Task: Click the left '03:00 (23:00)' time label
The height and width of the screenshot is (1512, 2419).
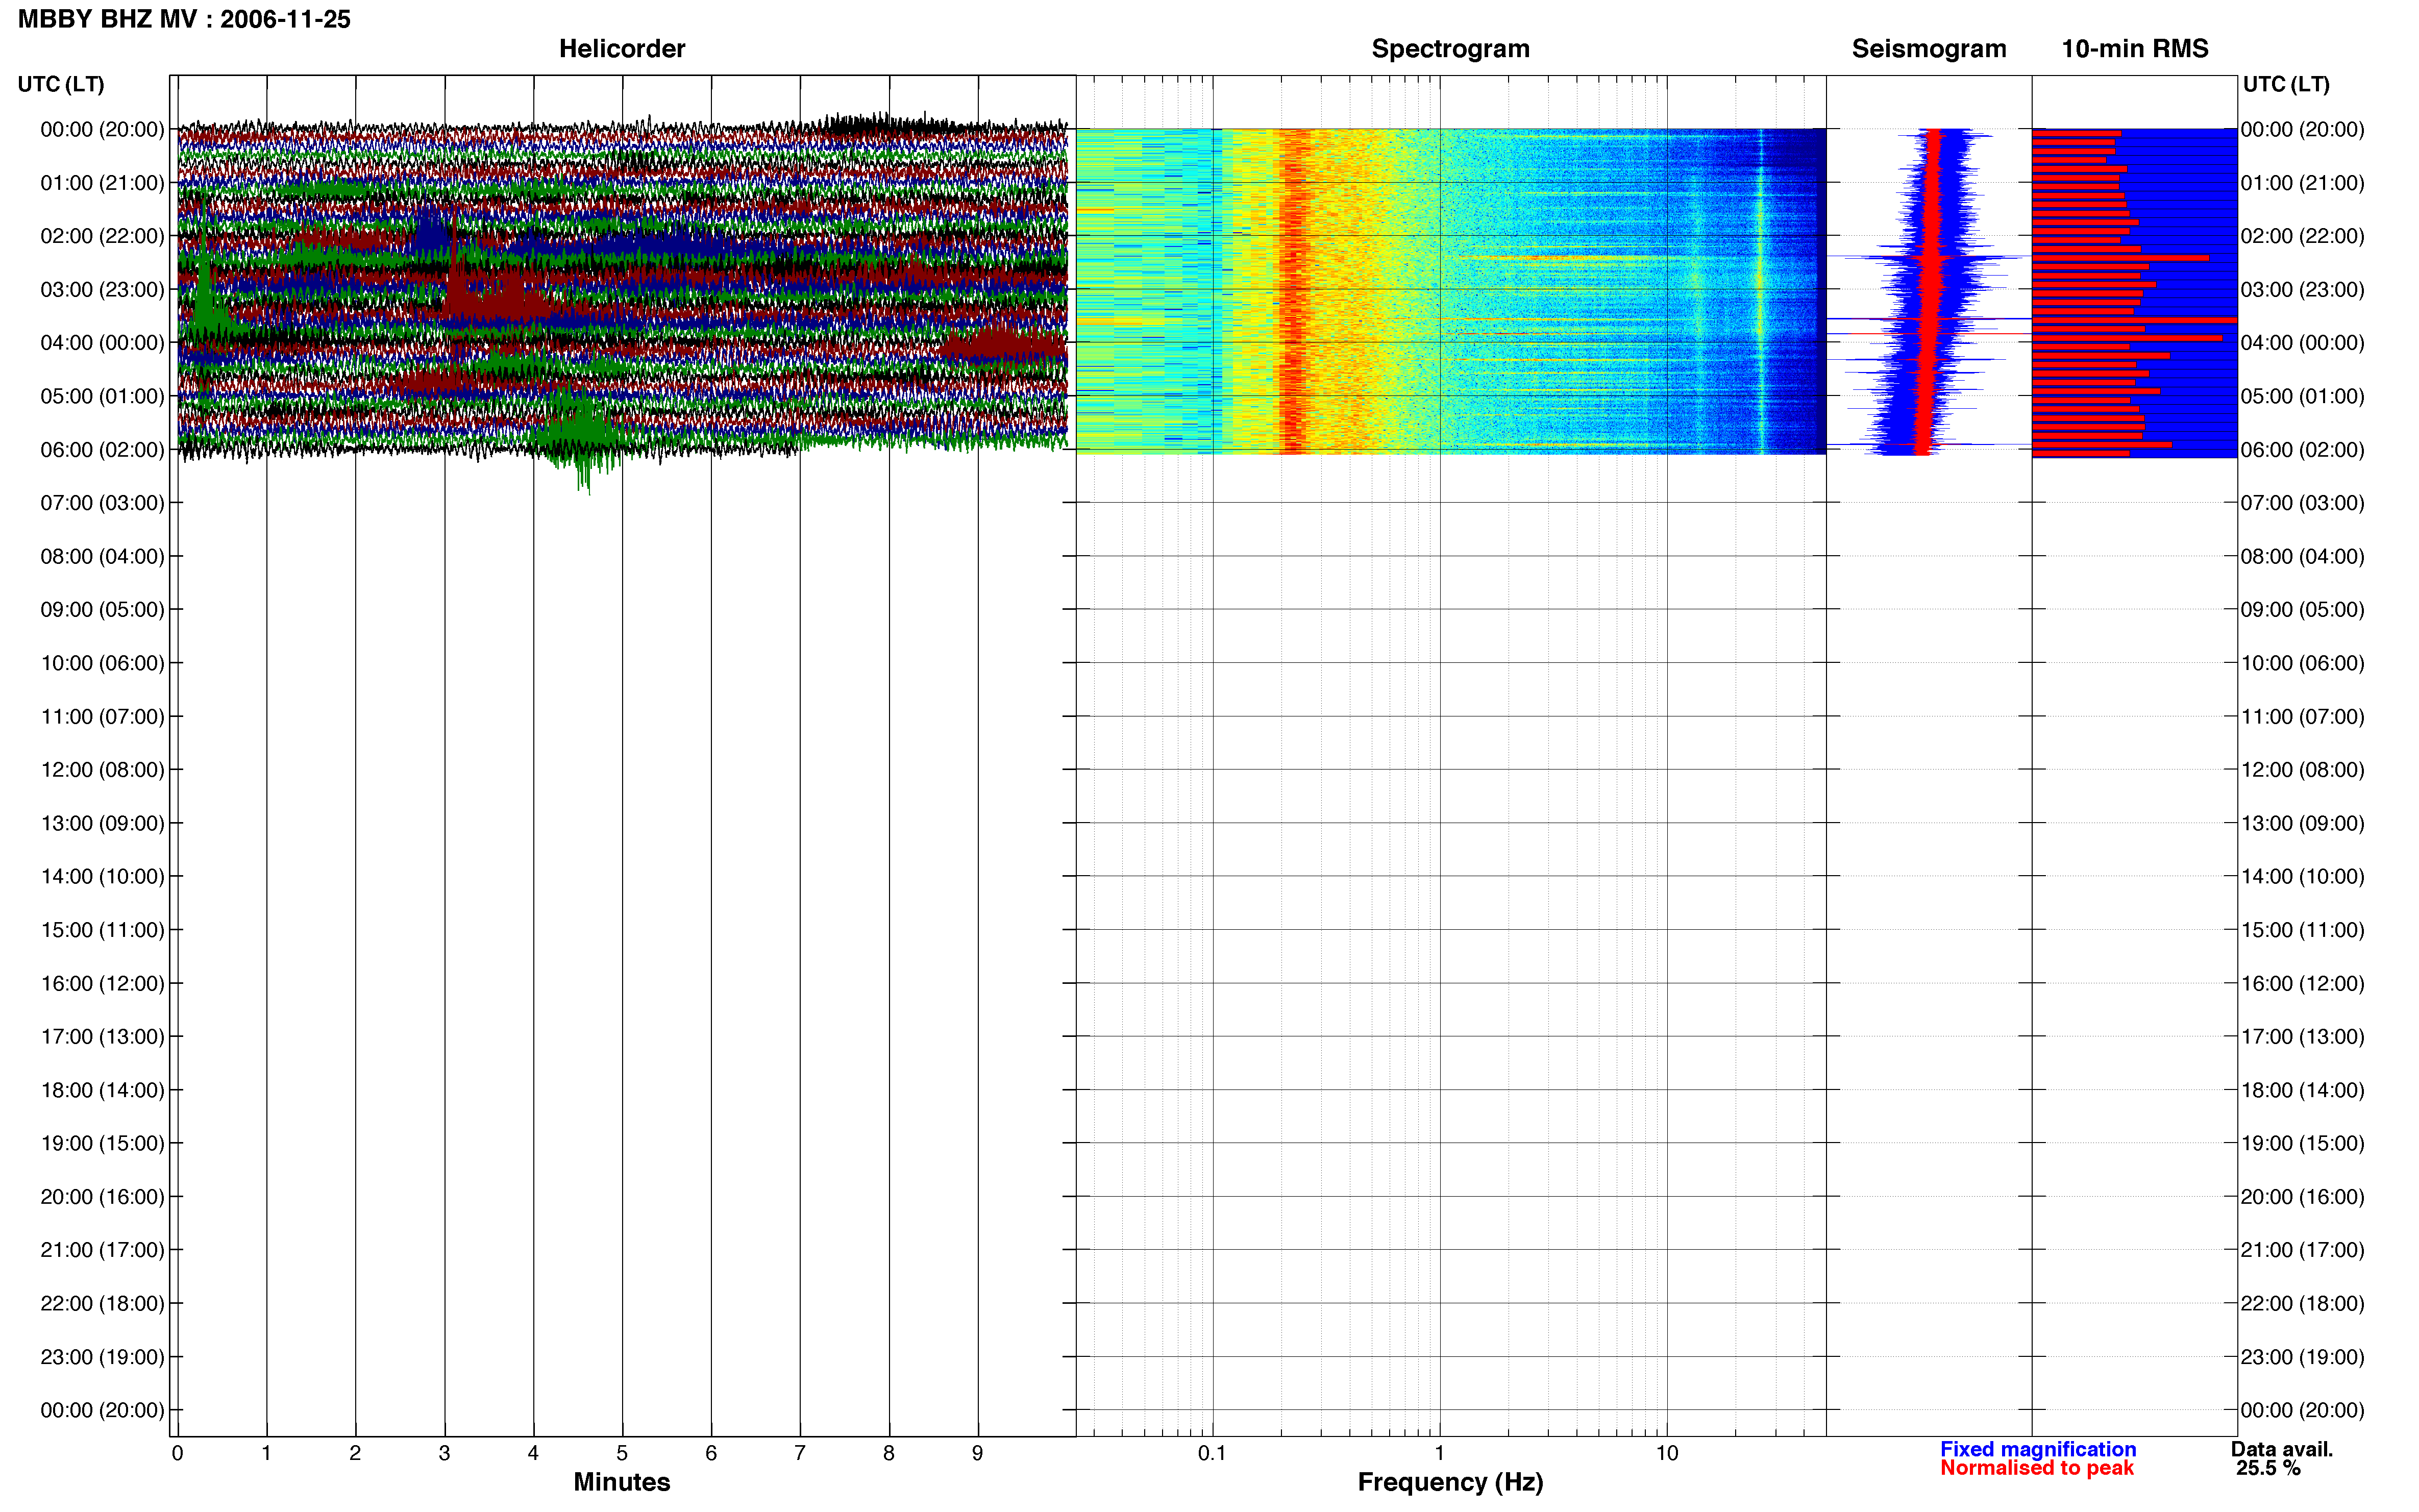Action: (102, 289)
